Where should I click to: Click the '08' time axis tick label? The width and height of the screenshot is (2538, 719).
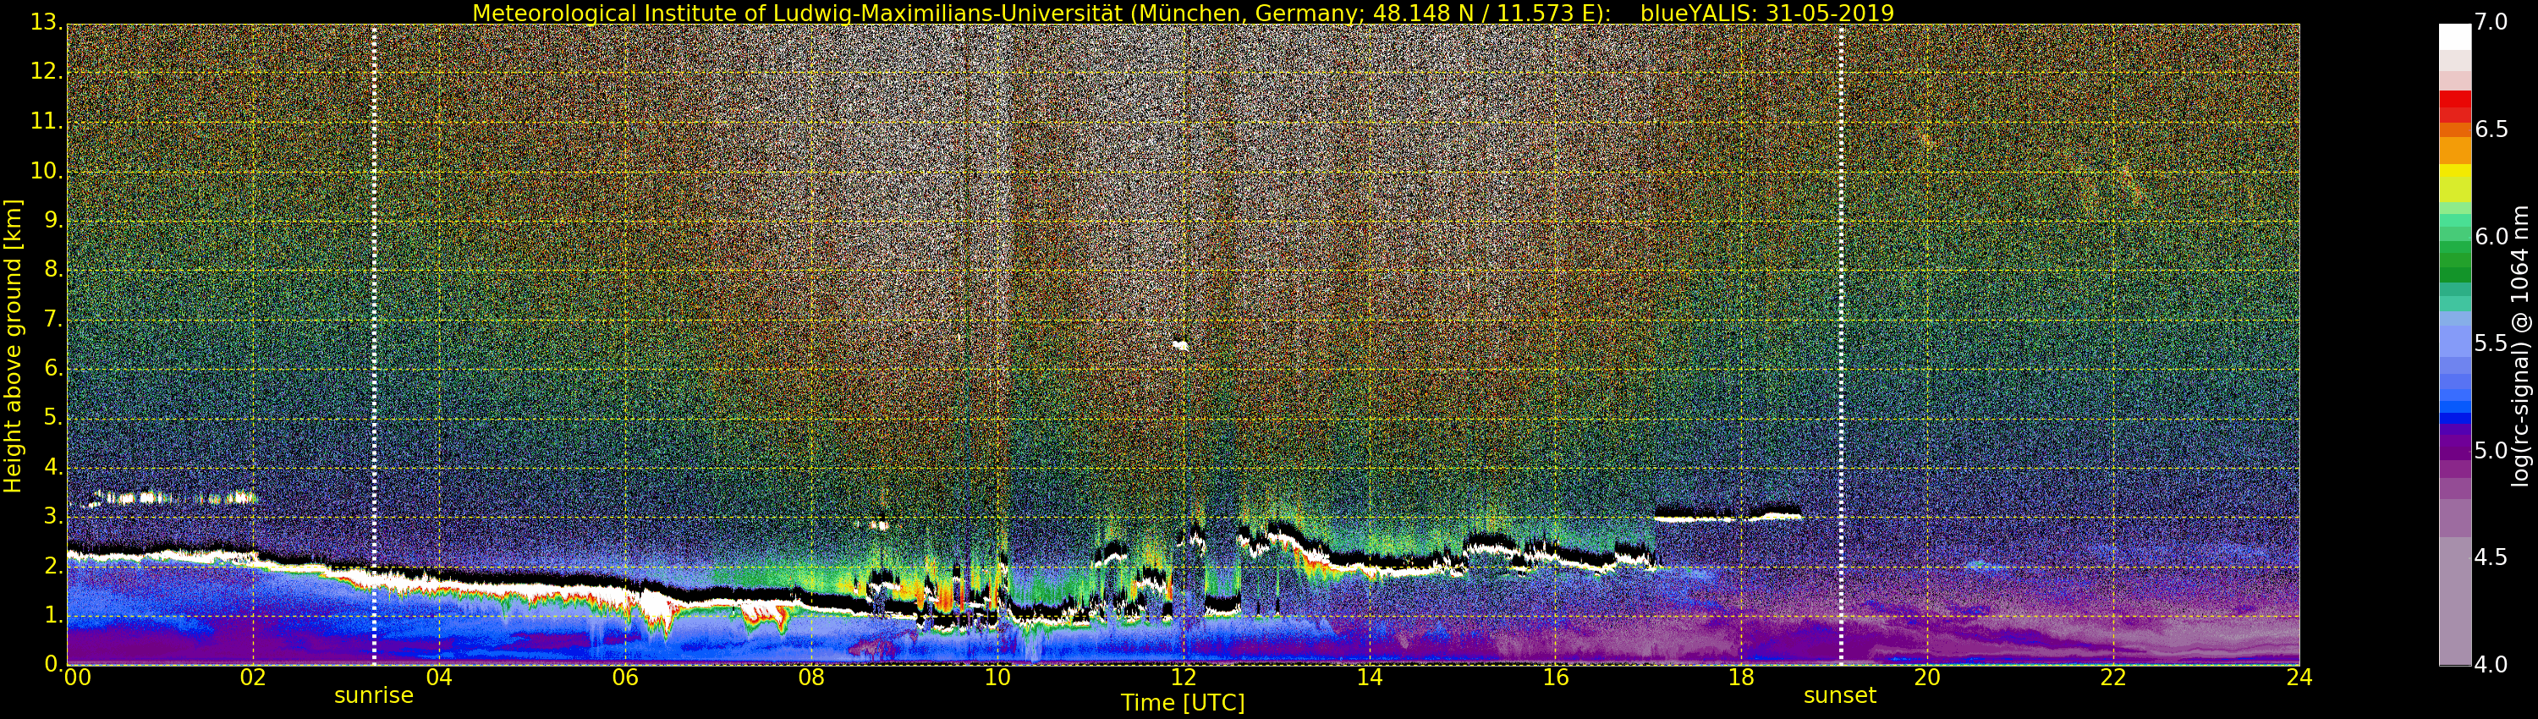point(810,677)
